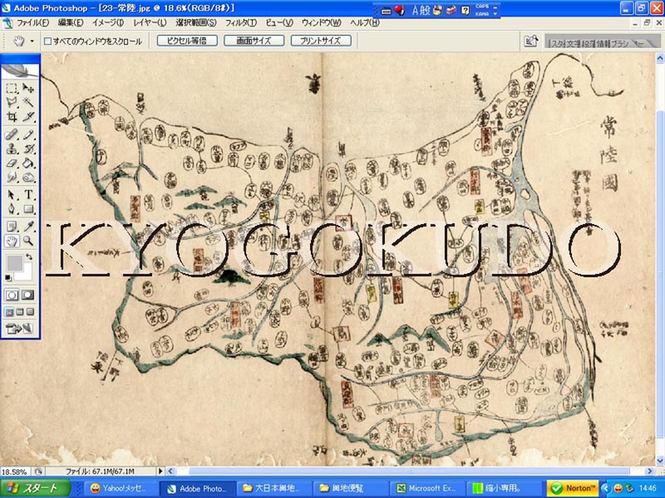Open the 編集(E) menu
The height and width of the screenshot is (498, 665).
(70, 23)
